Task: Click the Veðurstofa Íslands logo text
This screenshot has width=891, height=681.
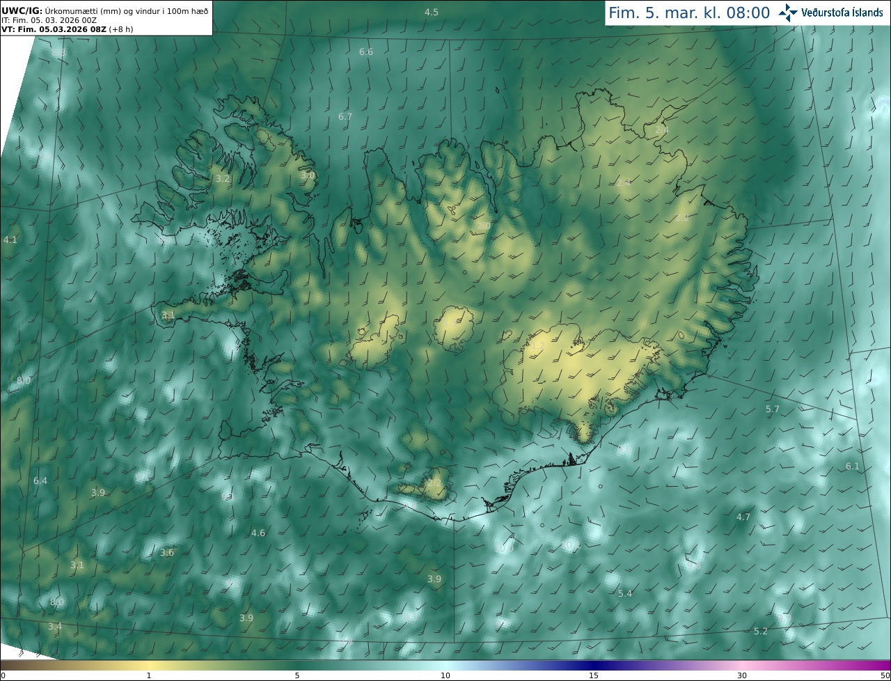Action: click(842, 13)
